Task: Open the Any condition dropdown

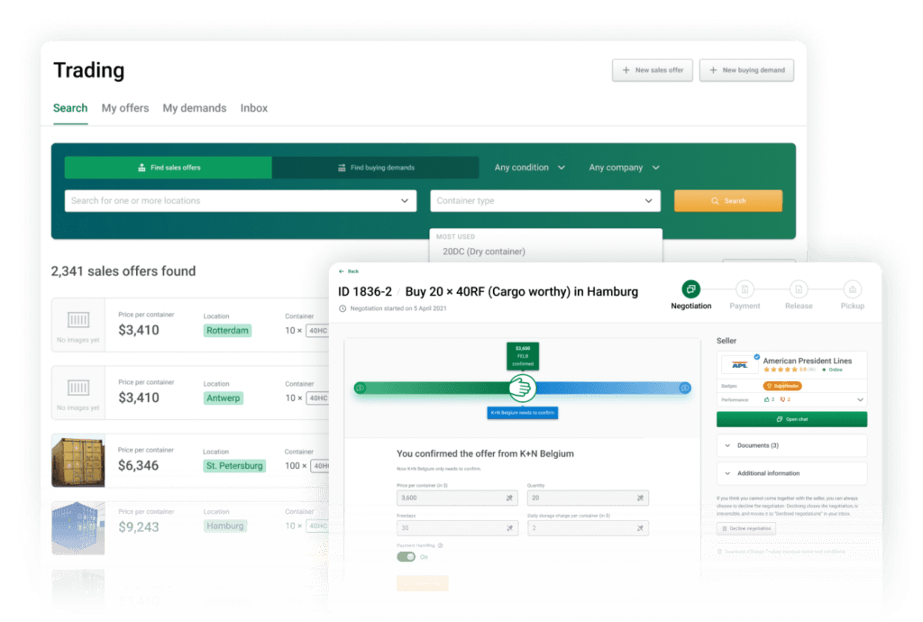Action: tap(529, 168)
